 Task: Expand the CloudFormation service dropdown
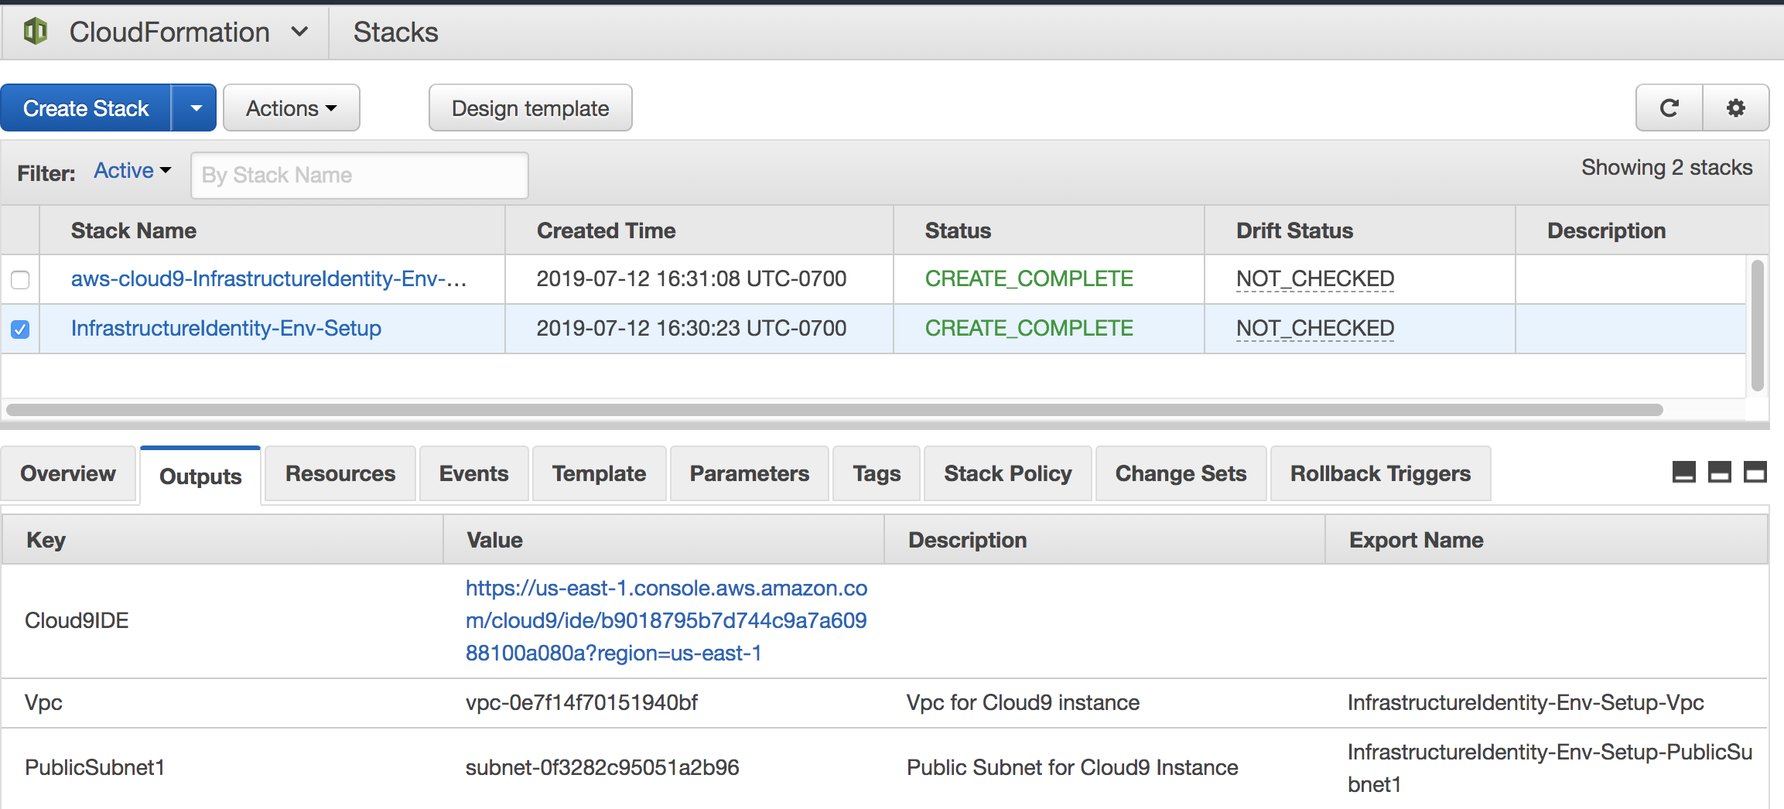(x=300, y=32)
